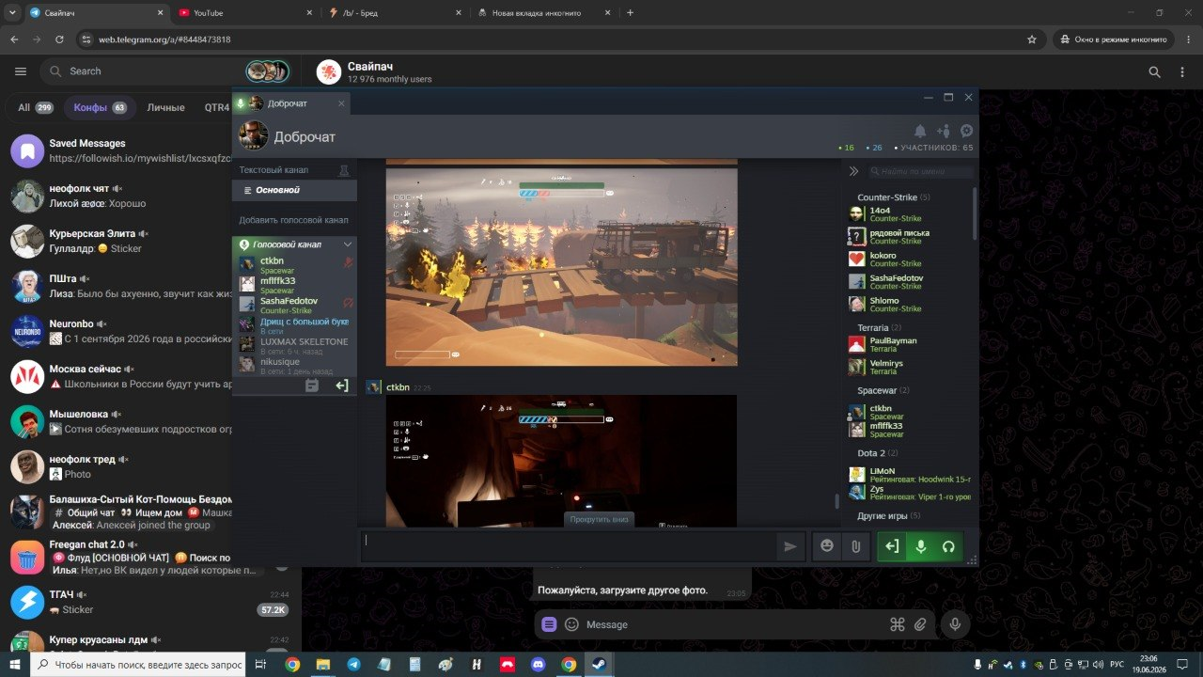The height and width of the screenshot is (677, 1203).
Task: Open the Москва сейчас channel
Action: (x=119, y=376)
